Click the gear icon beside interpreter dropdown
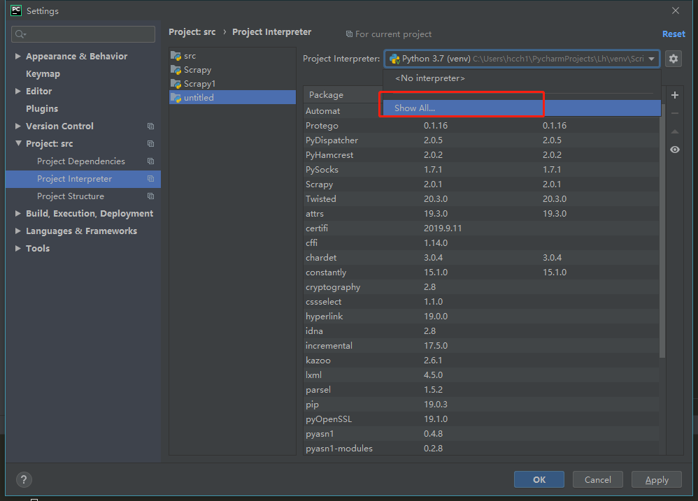The height and width of the screenshot is (501, 698). (673, 59)
